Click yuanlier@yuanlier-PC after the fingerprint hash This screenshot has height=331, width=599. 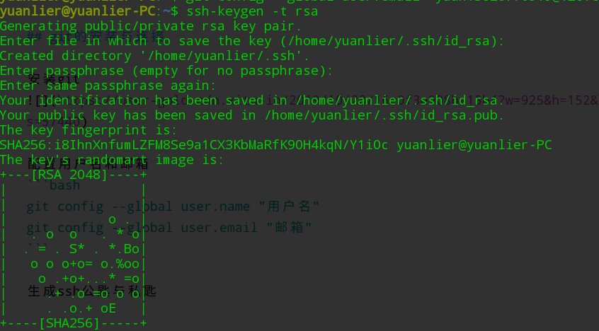pyautogui.click(x=474, y=146)
